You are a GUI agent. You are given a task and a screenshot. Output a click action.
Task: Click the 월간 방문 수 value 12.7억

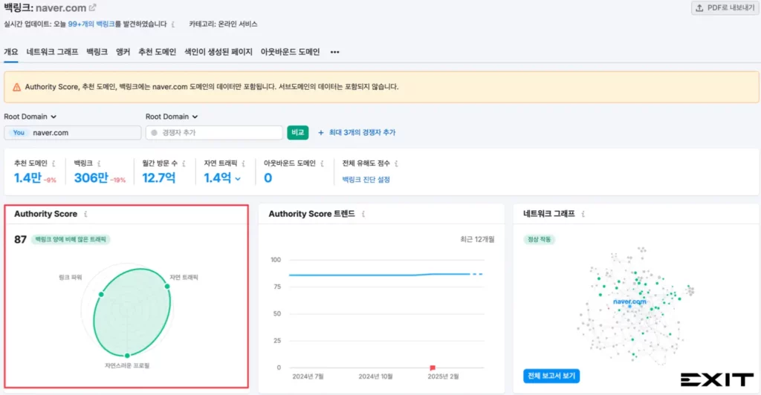click(159, 178)
